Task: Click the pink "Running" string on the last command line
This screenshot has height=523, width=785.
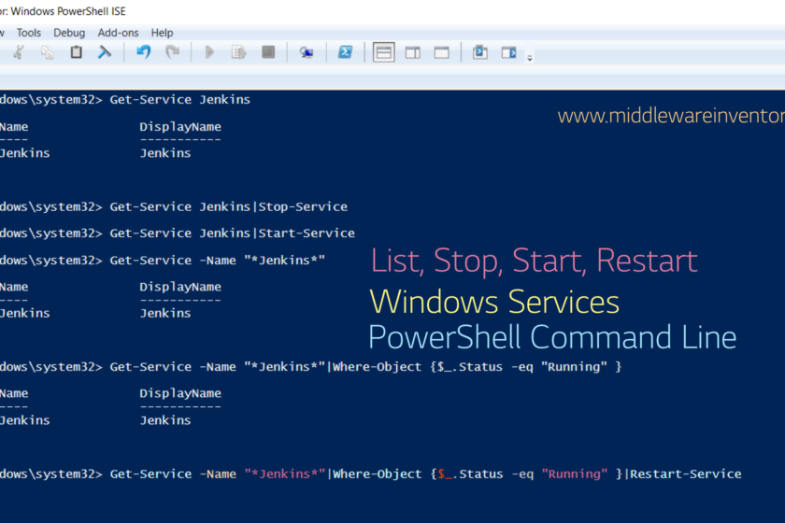Action: coord(575,474)
